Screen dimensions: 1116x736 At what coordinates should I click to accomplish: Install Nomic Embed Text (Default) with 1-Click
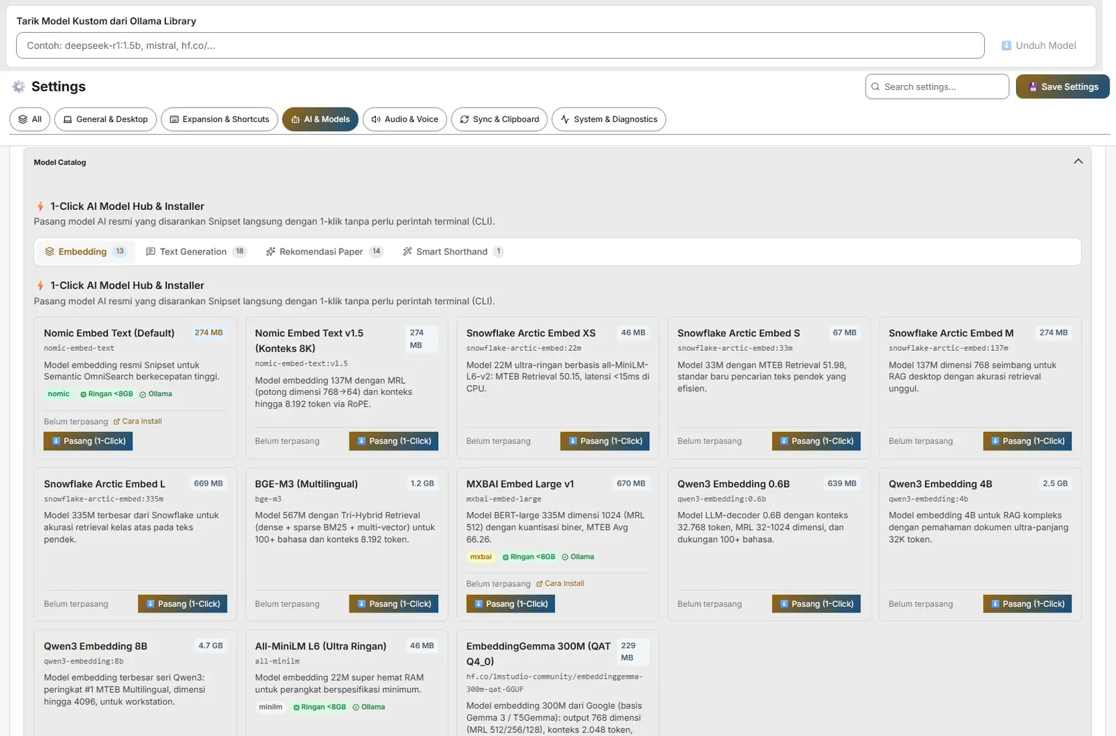click(88, 441)
